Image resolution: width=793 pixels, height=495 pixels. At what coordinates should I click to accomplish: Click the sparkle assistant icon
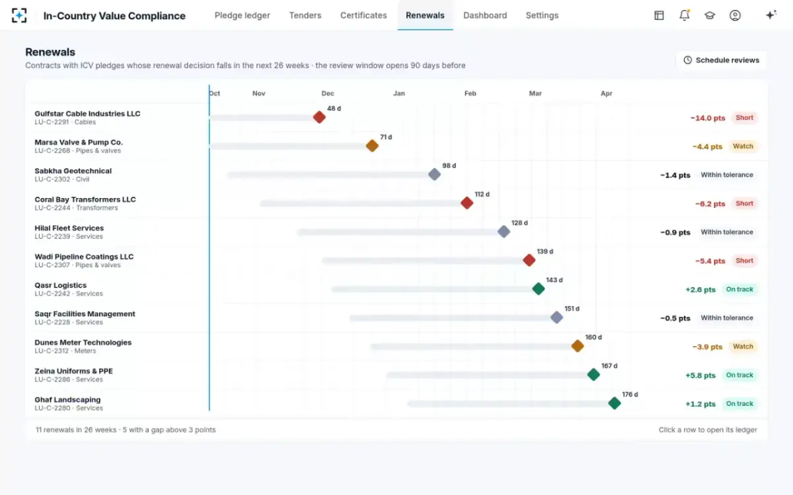[771, 15]
